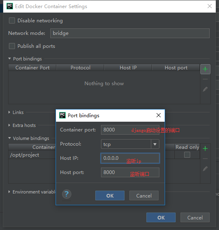The height and width of the screenshot is (230, 219).
Task: Click the Container port 8000 field
Action: click(x=130, y=130)
